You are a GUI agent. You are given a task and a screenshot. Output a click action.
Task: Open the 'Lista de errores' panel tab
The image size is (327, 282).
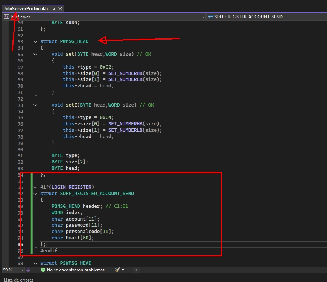[x=18, y=280]
